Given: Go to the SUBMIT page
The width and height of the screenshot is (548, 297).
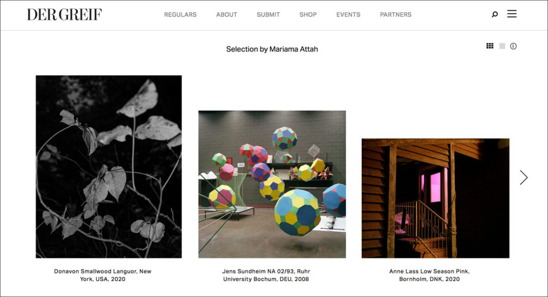Looking at the screenshot, I should click(x=268, y=14).
